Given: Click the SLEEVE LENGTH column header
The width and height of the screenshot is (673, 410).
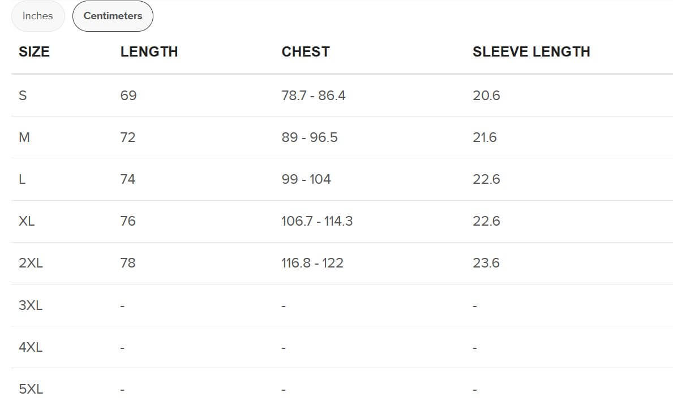Looking at the screenshot, I should [x=531, y=52].
